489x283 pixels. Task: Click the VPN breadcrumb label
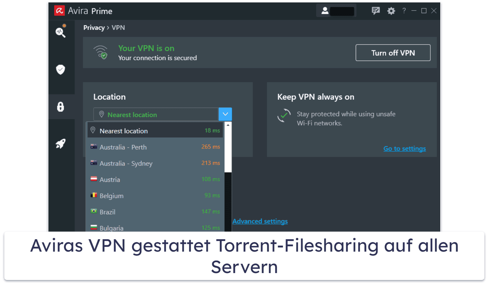[118, 28]
